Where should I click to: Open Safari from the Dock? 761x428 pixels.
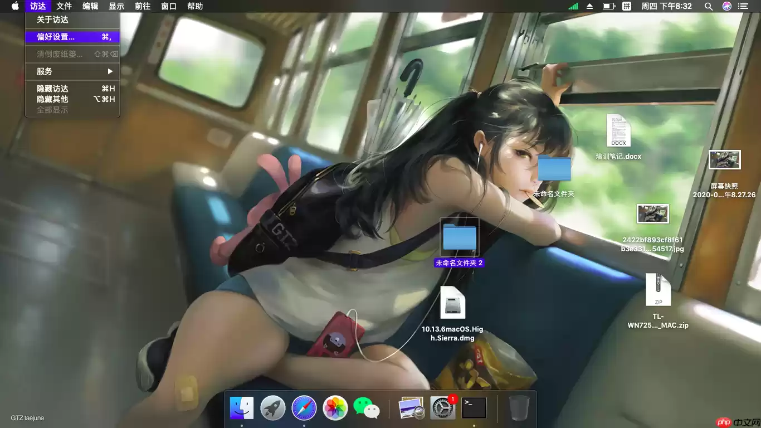pyautogui.click(x=304, y=408)
